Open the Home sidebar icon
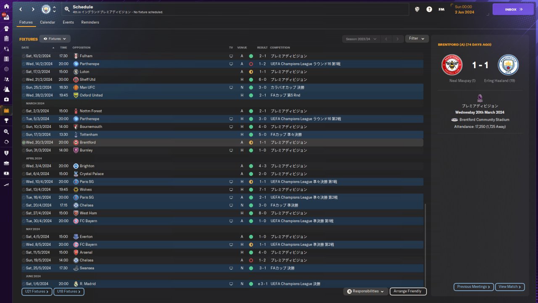 pyautogui.click(x=6, y=6)
